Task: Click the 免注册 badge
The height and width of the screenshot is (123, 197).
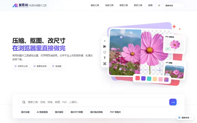Action: pos(57,66)
